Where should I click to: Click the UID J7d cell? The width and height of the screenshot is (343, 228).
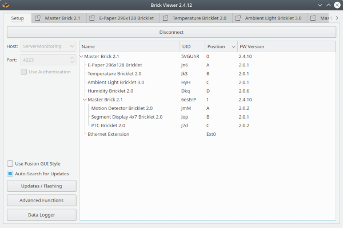pyautogui.click(x=184, y=125)
